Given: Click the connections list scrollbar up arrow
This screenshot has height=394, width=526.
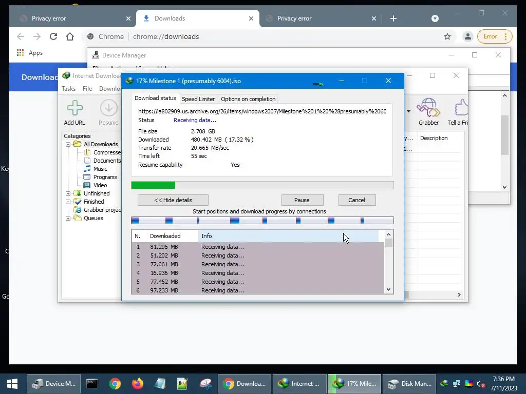Looking at the screenshot, I should tap(388, 234).
